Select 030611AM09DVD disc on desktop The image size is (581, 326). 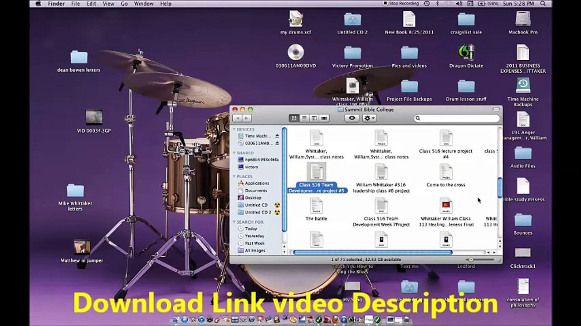296,56
